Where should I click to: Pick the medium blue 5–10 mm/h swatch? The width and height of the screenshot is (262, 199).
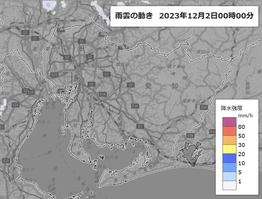click(x=229, y=167)
